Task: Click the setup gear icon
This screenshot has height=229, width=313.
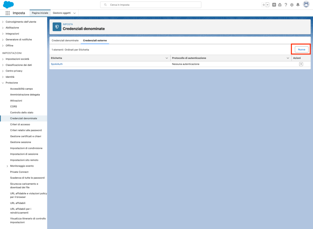Action: click(x=292, y=5)
